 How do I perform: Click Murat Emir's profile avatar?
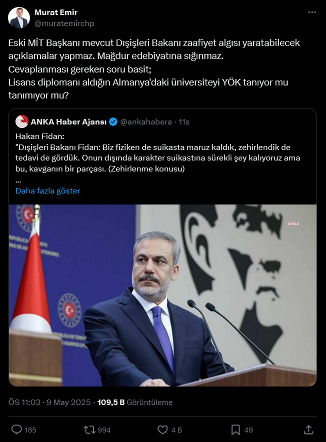pos(19,18)
